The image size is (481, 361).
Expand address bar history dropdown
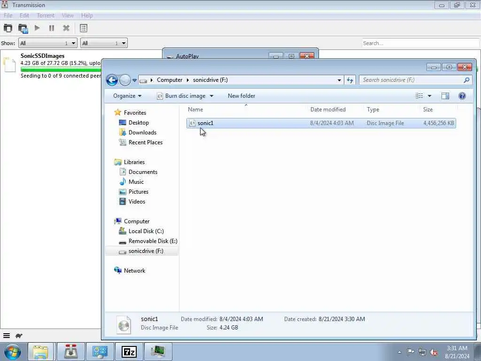click(339, 80)
